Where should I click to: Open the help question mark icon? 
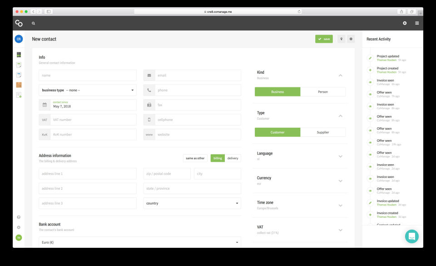click(19, 217)
